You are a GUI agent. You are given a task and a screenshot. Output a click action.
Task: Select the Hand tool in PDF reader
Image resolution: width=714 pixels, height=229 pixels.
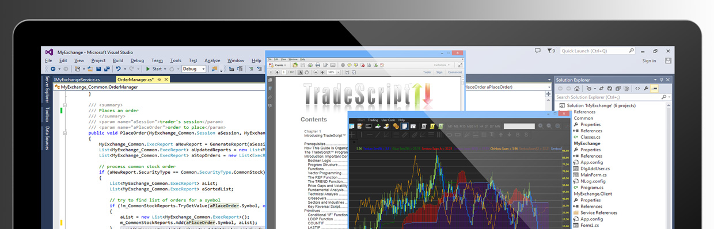[x=306, y=72]
